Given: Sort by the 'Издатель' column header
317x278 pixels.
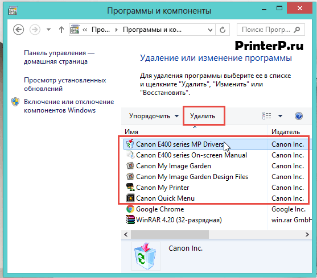Looking at the screenshot, I should [x=286, y=132].
